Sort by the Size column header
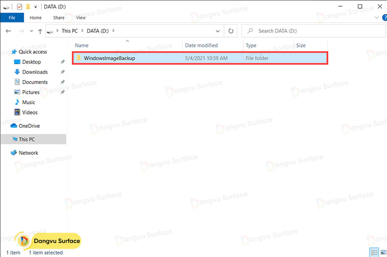Image resolution: width=387 pixels, height=257 pixels. (301, 45)
